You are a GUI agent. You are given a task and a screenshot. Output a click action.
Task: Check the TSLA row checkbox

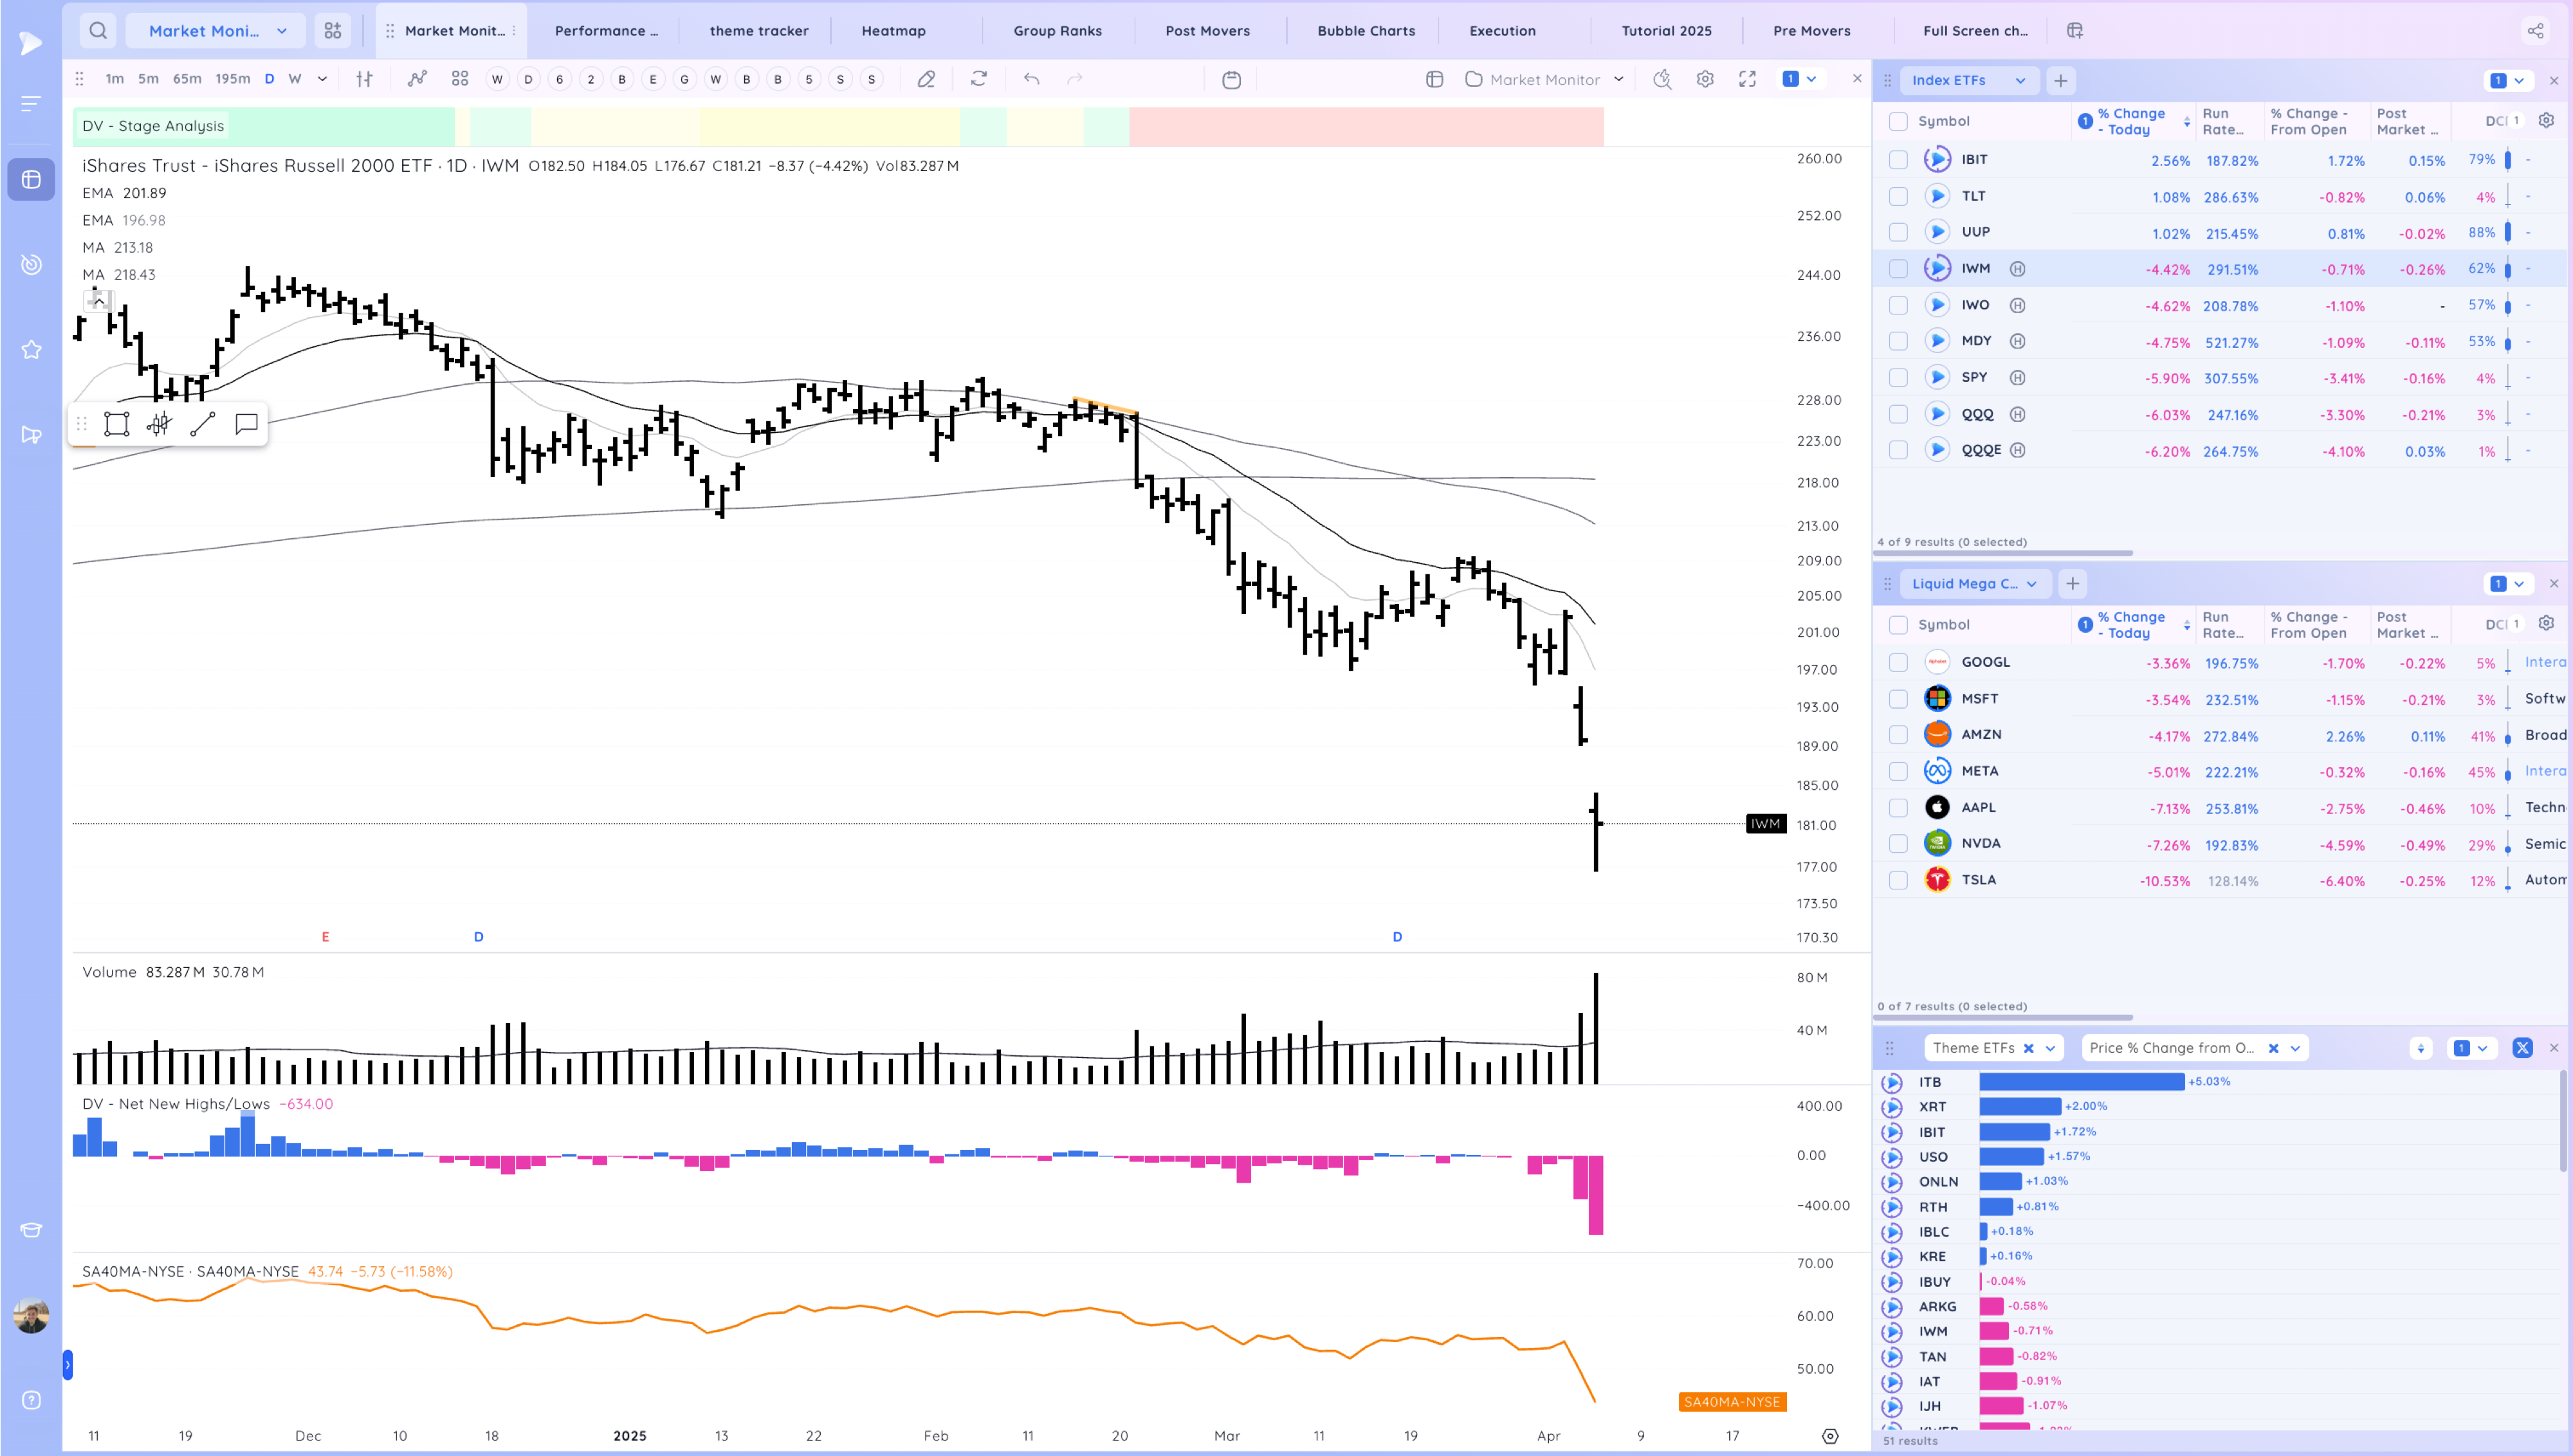(1897, 880)
